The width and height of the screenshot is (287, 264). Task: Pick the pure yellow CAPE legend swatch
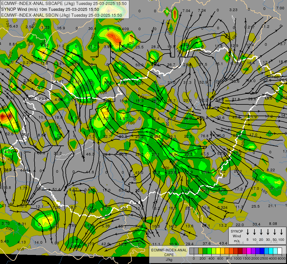point(218,251)
